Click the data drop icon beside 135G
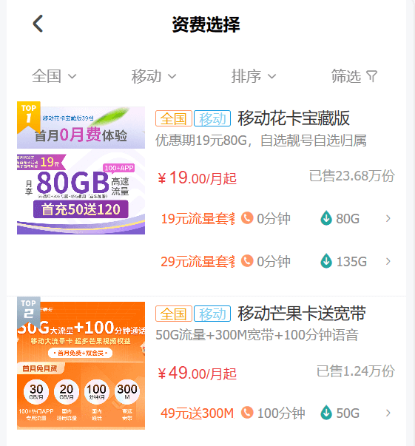 tap(326, 261)
